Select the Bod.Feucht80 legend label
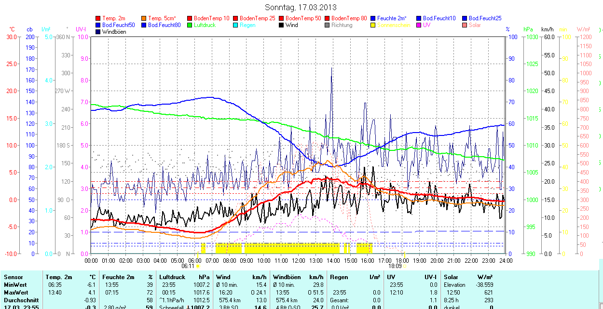Screen dimensions: 603x309 click(164, 25)
